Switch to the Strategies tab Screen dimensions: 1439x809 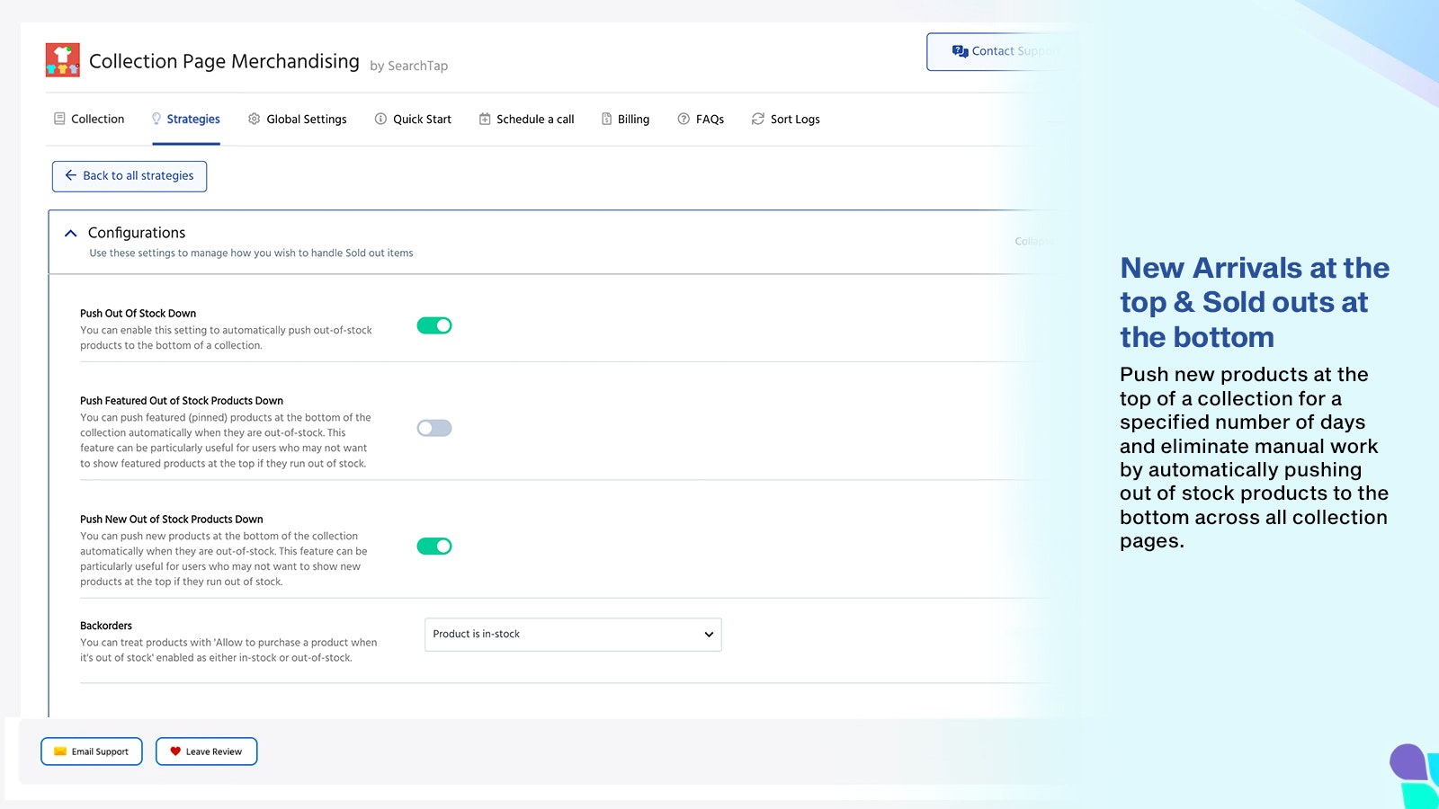(185, 119)
